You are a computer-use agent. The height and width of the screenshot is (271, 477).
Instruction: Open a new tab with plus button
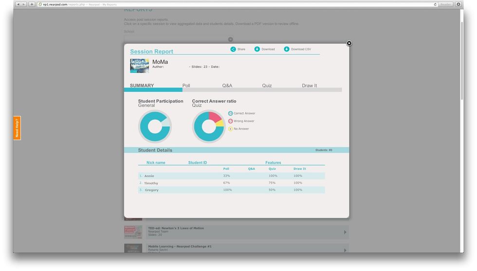tap(32, 4)
